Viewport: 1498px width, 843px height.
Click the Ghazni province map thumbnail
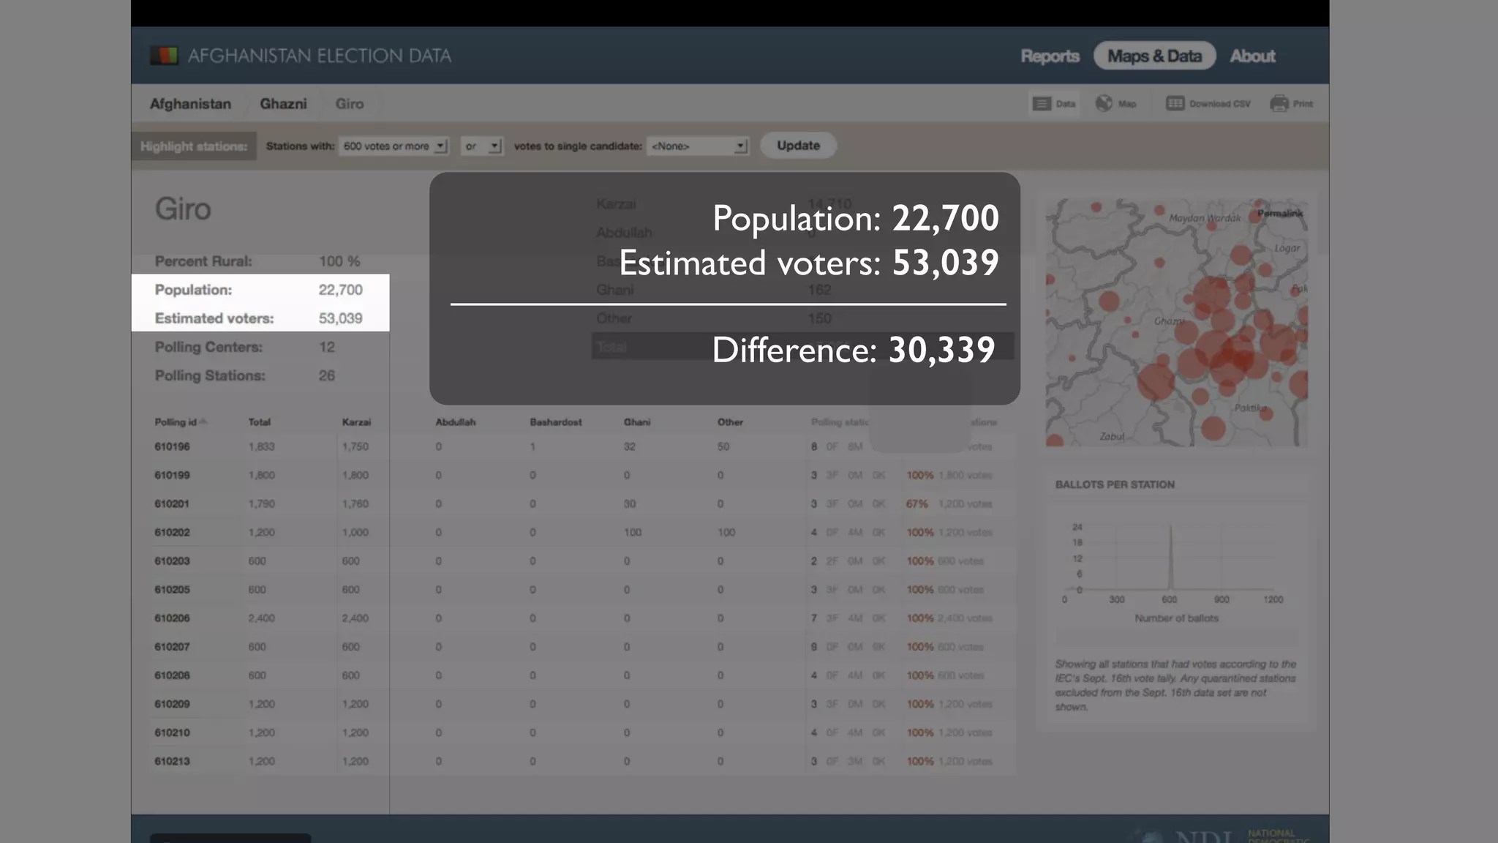[1176, 322]
